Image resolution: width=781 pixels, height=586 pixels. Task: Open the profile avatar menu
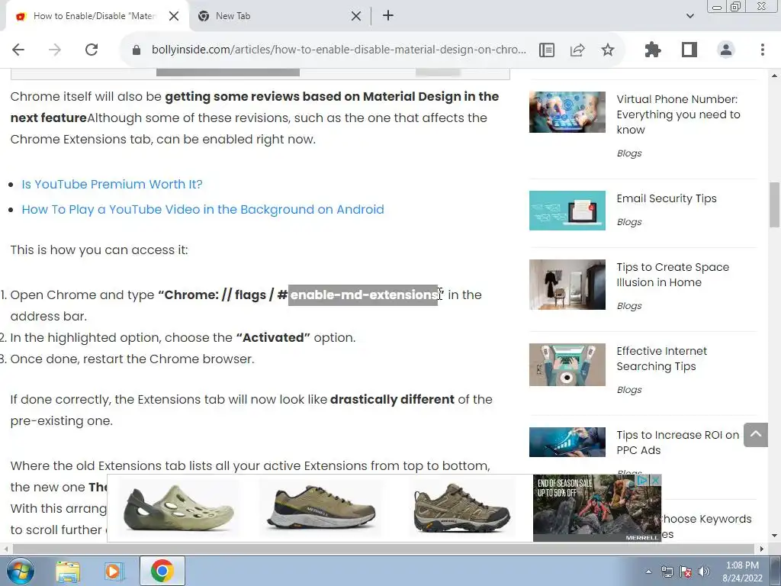click(x=726, y=50)
